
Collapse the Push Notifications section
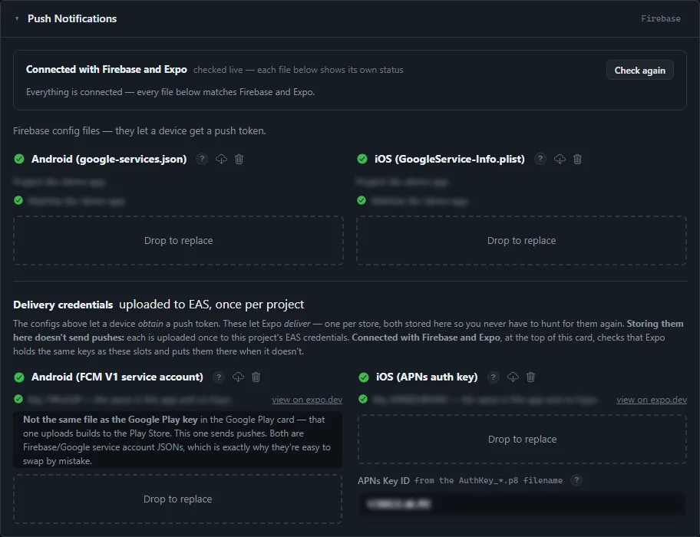pos(17,18)
